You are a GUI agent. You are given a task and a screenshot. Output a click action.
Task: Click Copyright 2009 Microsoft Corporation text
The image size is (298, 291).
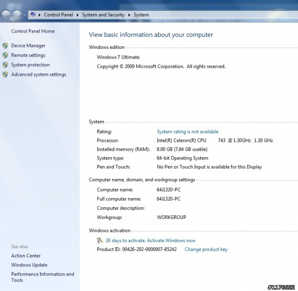click(x=161, y=66)
